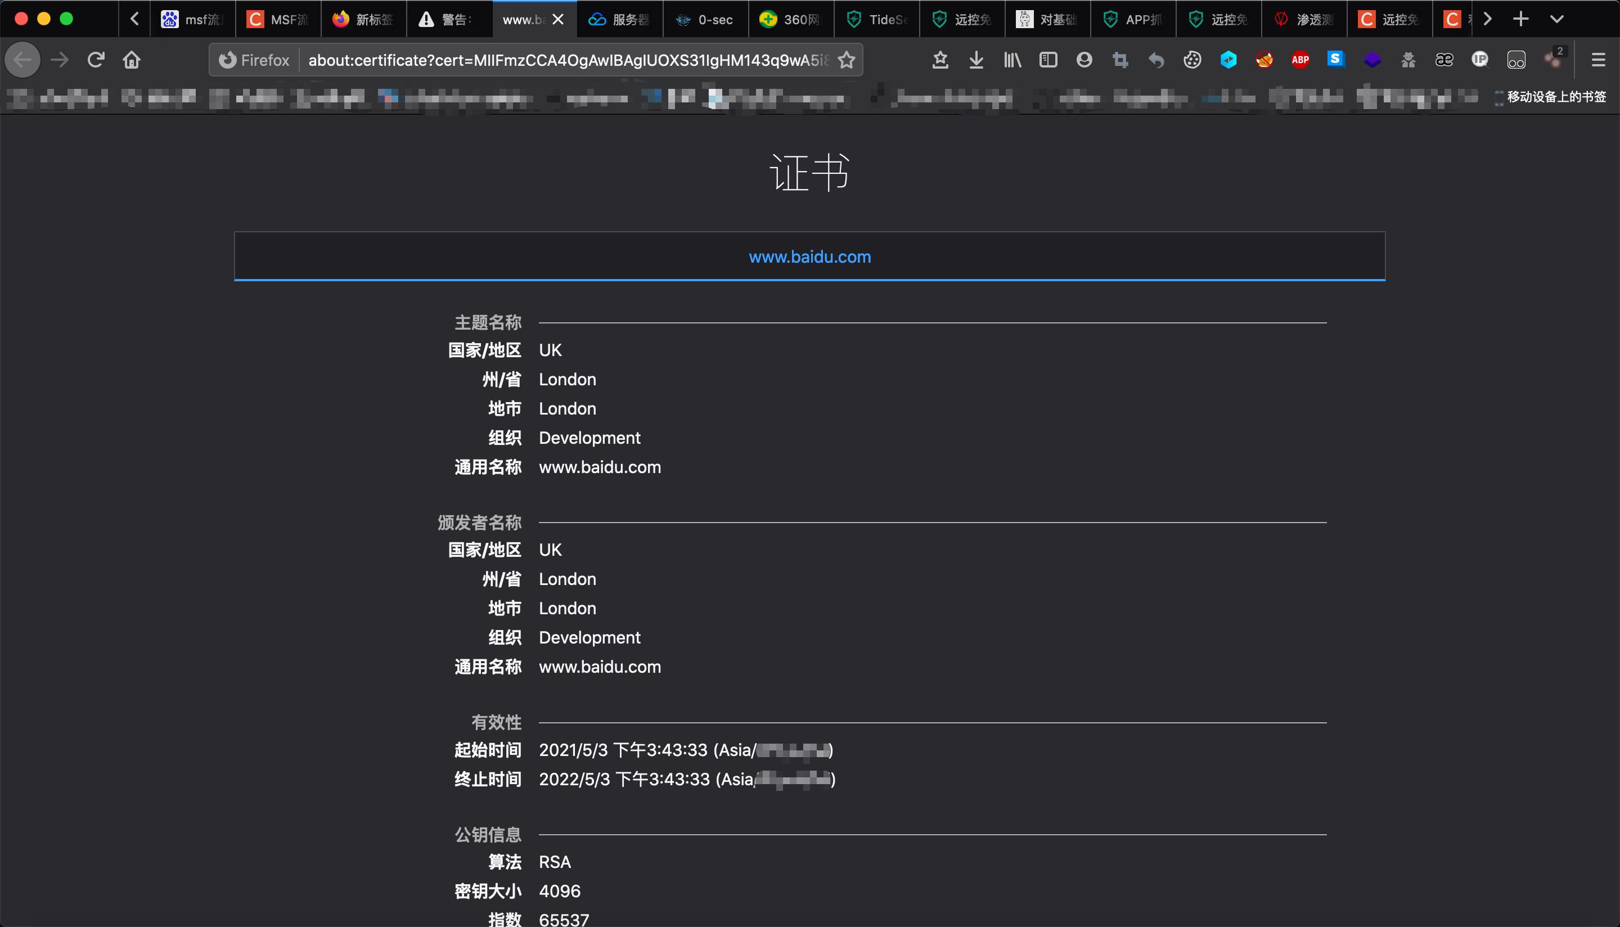This screenshot has width=1620, height=927.
Task: Open the bookmarks tray star icon
Action: [940, 60]
